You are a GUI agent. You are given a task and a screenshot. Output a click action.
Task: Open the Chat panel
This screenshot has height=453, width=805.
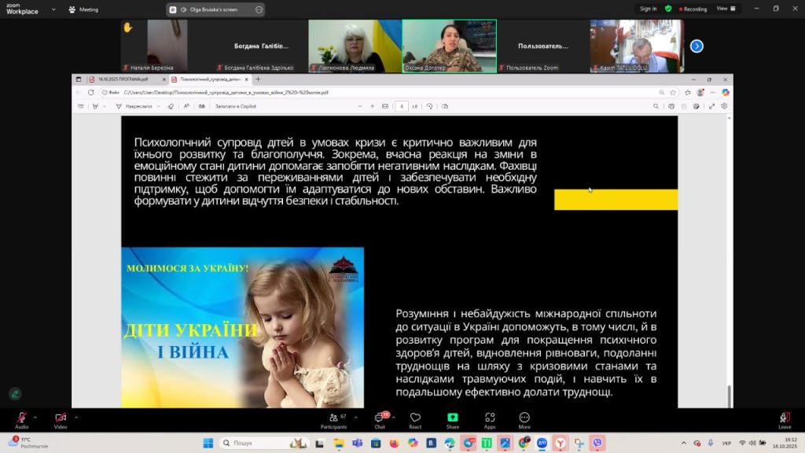[x=380, y=418]
